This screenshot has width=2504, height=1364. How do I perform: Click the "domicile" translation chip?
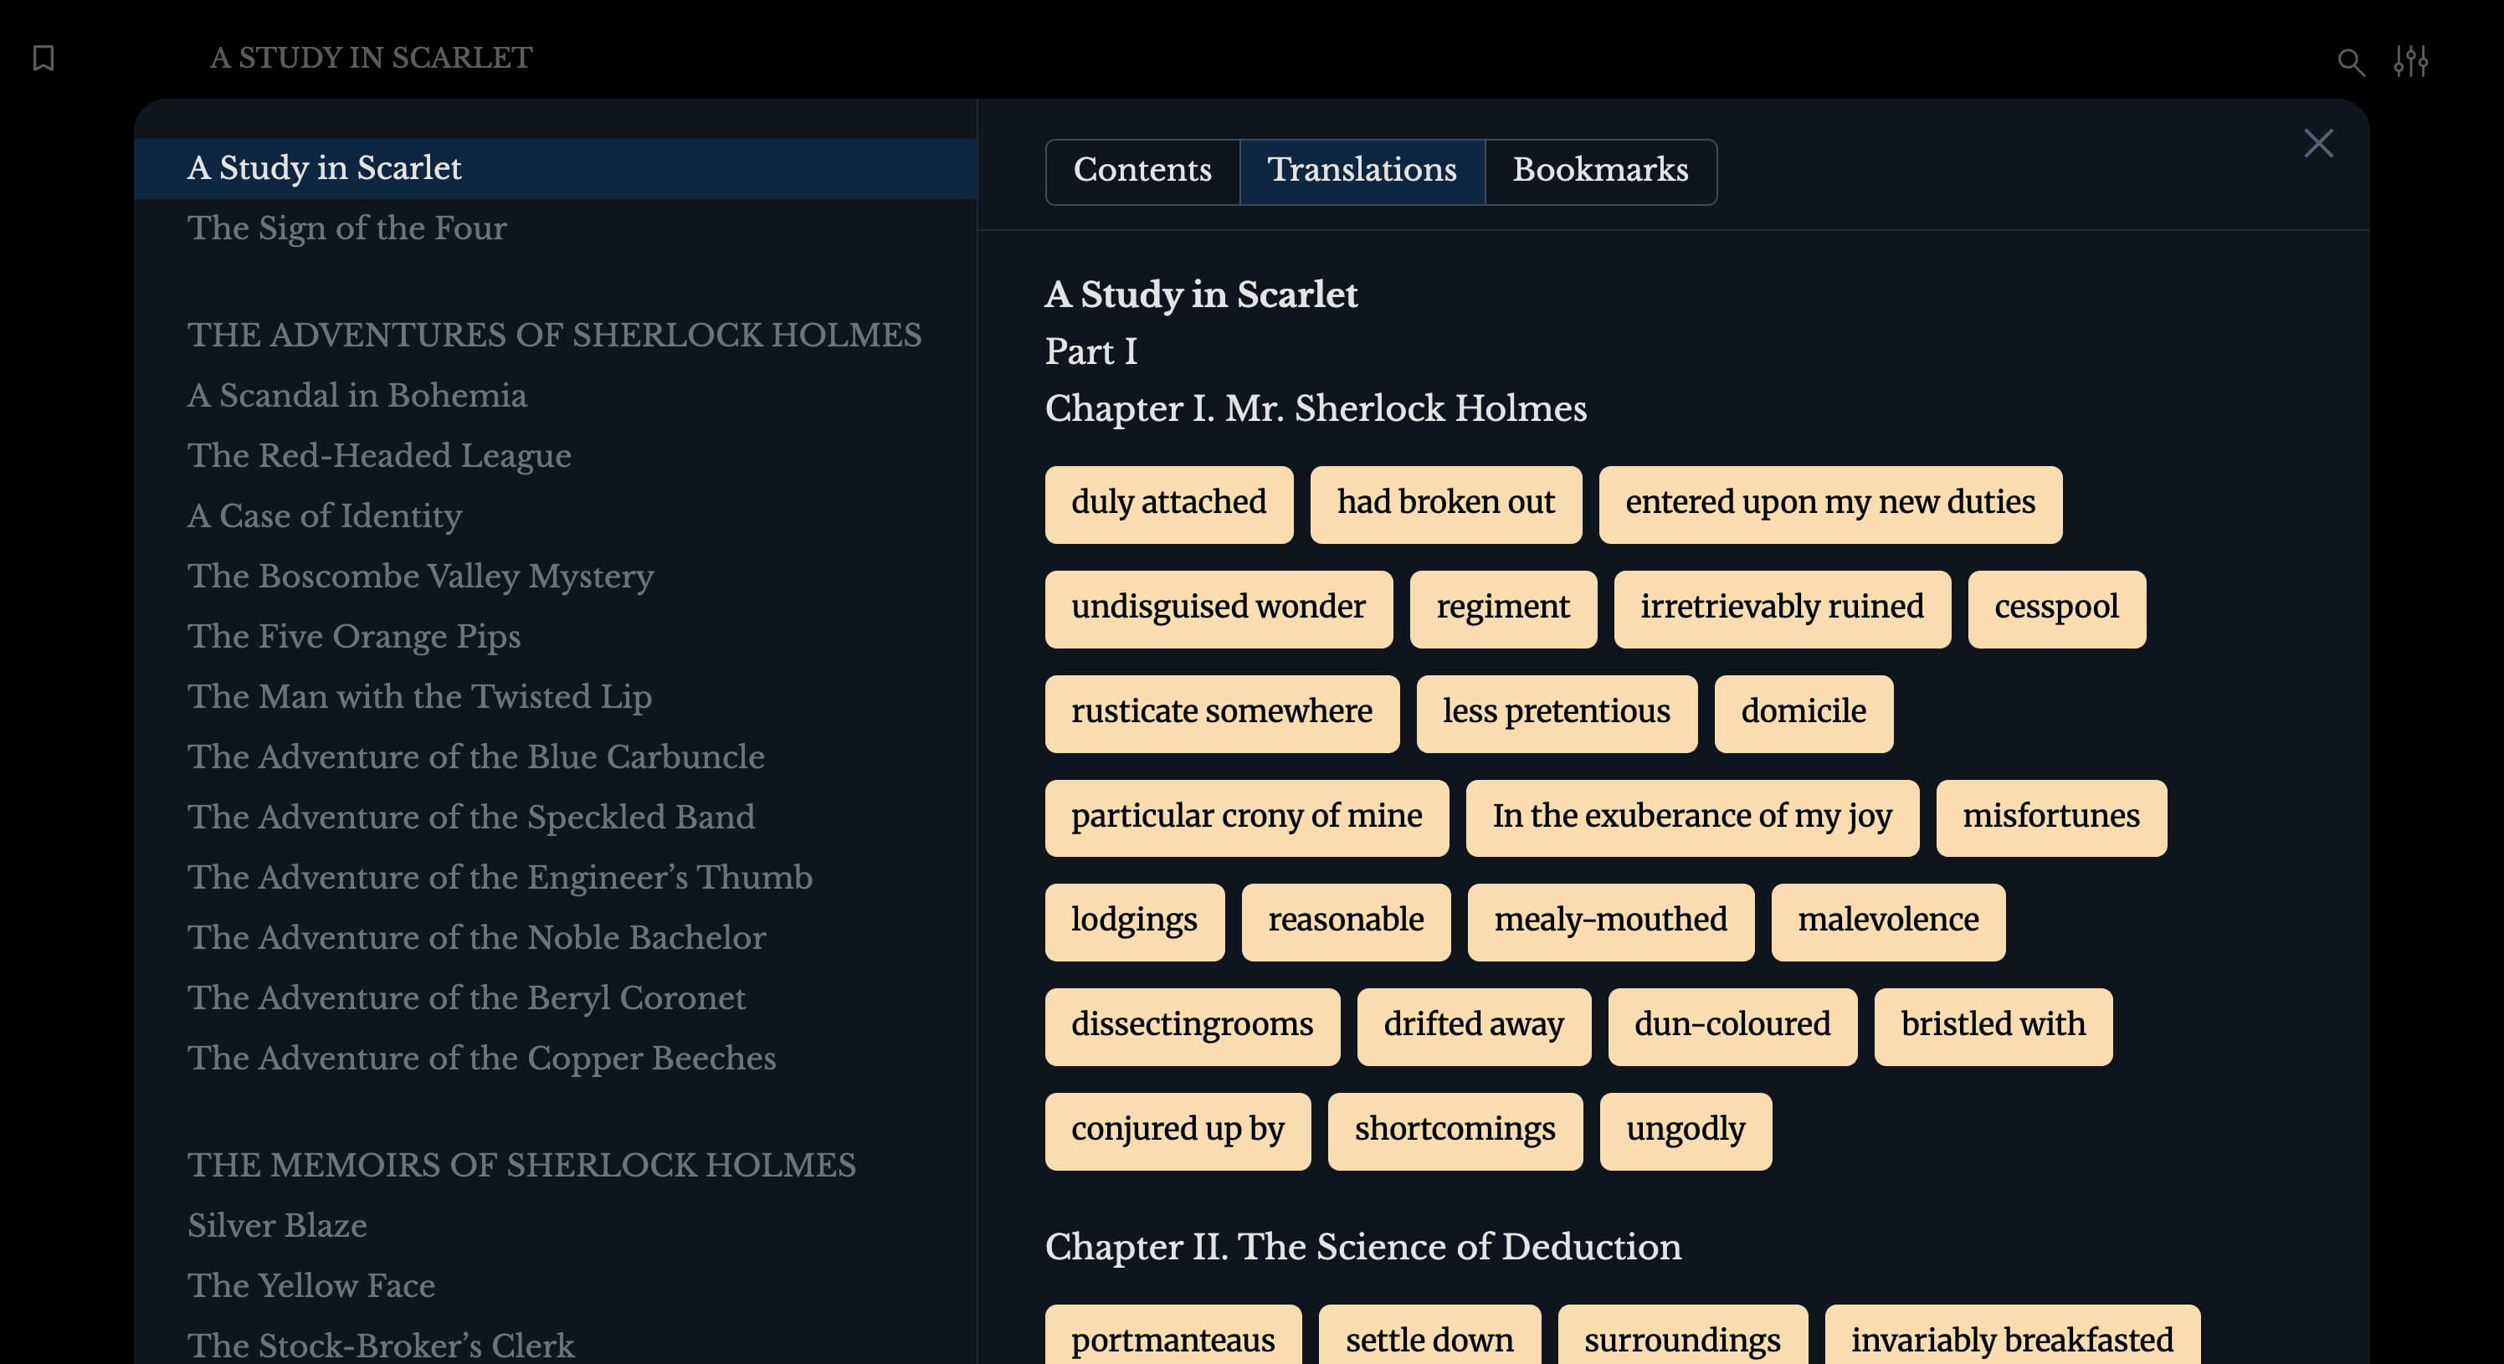1804,713
